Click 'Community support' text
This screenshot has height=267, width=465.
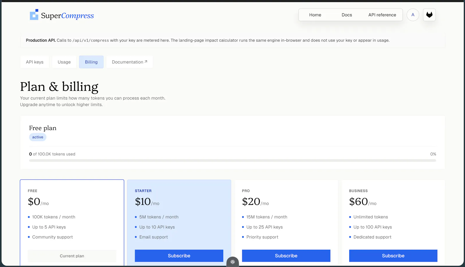point(53,237)
